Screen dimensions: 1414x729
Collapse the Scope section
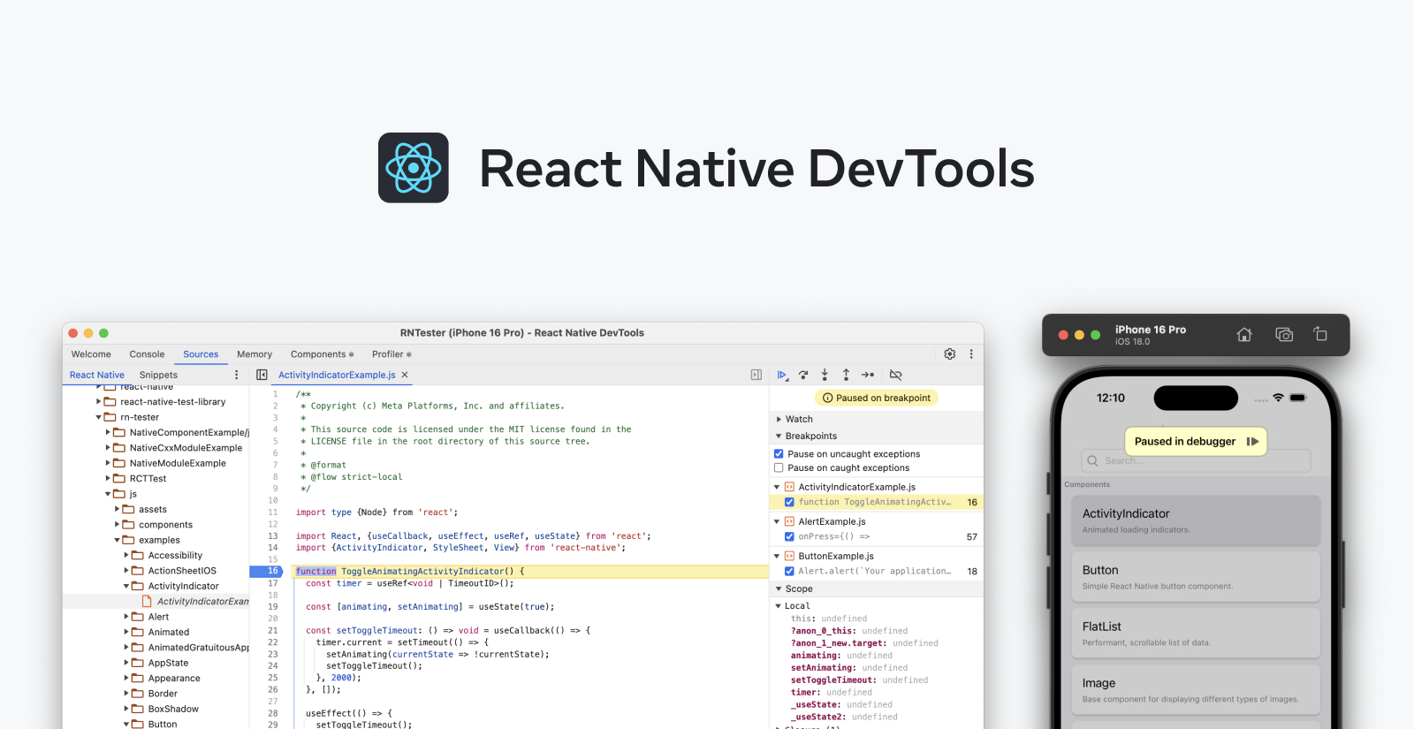tap(779, 589)
